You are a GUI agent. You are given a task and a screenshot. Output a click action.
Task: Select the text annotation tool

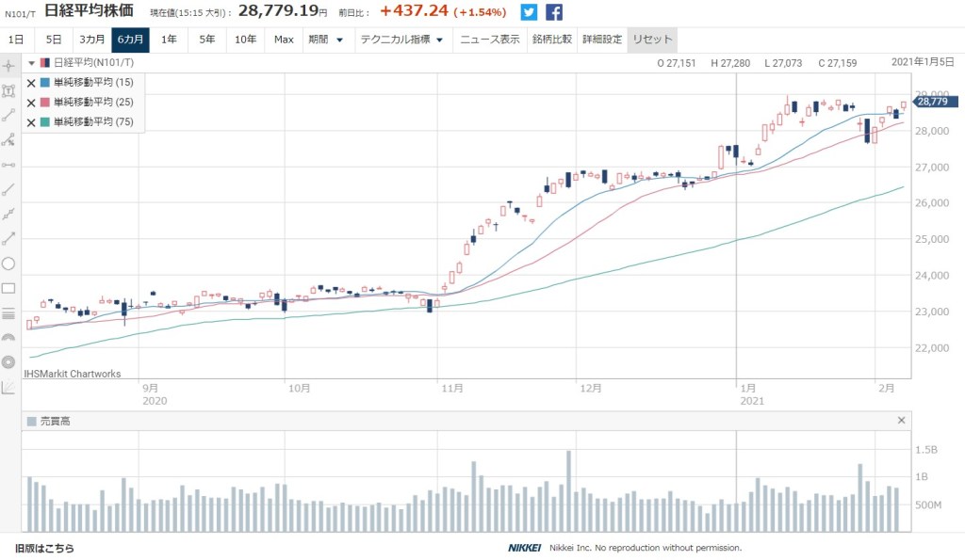pyautogui.click(x=9, y=90)
